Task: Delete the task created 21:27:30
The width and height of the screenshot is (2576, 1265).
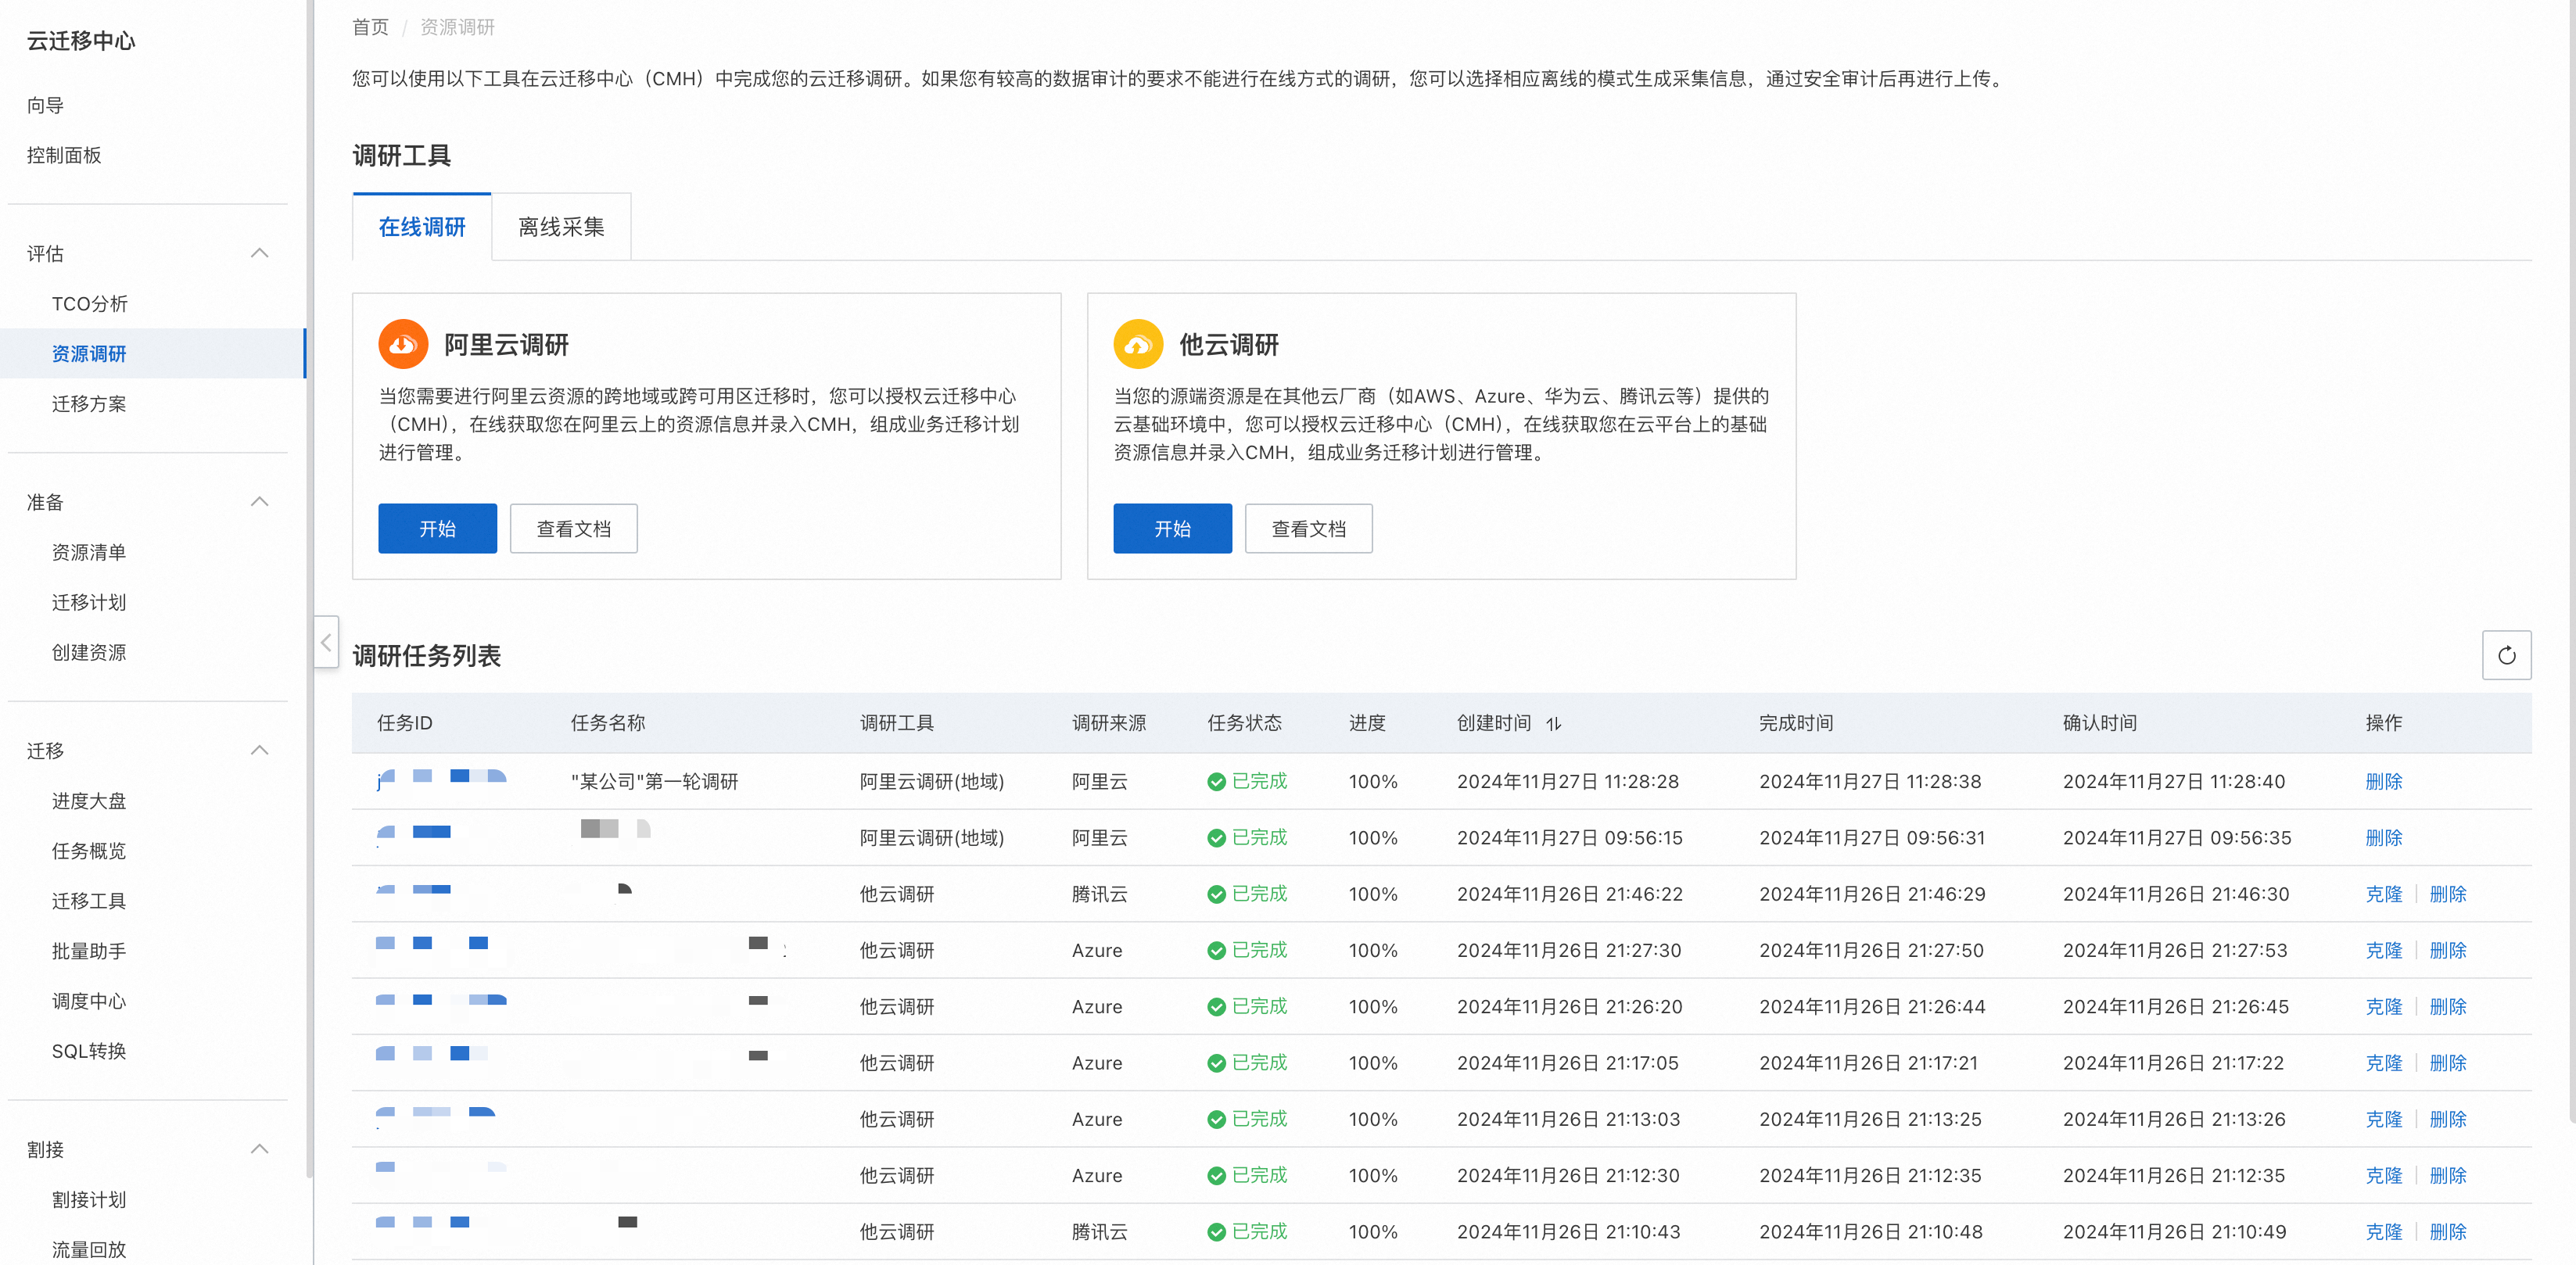Action: [2448, 950]
